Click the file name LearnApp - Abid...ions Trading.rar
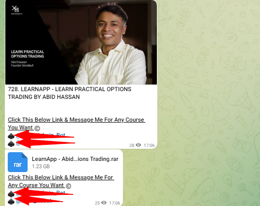 coord(75,159)
